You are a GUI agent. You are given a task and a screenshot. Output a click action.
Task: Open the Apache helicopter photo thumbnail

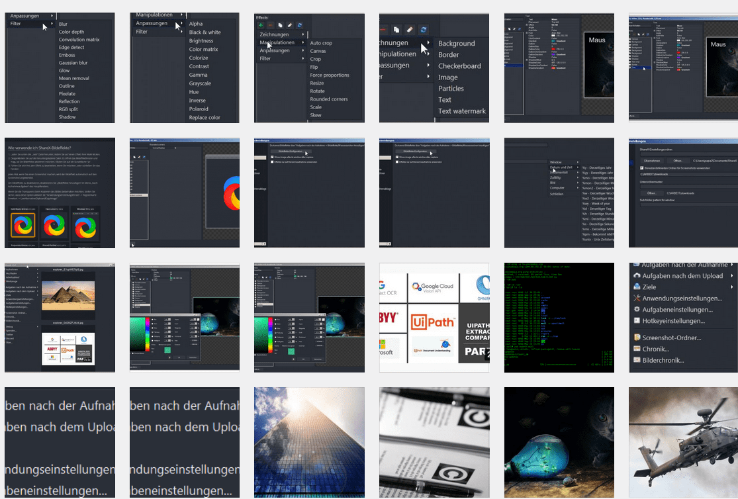(683, 442)
